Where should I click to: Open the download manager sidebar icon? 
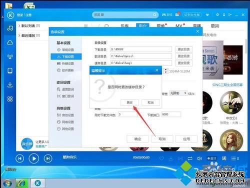pyautogui.click(x=10, y=85)
